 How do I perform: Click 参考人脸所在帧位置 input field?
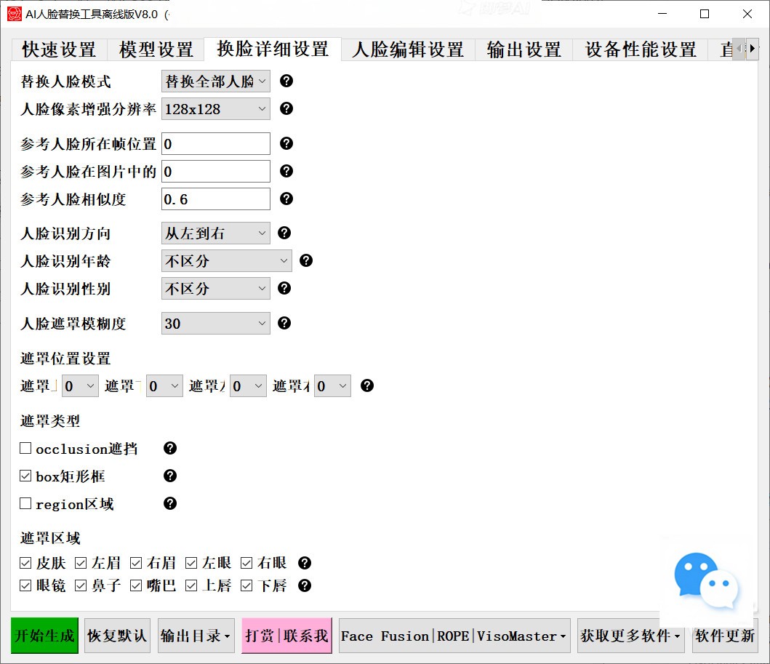coord(215,143)
